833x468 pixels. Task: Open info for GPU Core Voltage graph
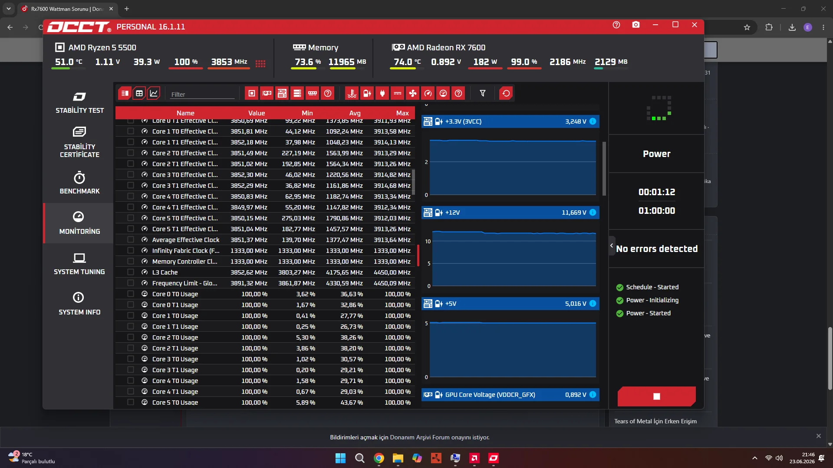593,395
